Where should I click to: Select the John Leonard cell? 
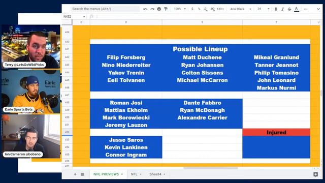click(276, 80)
